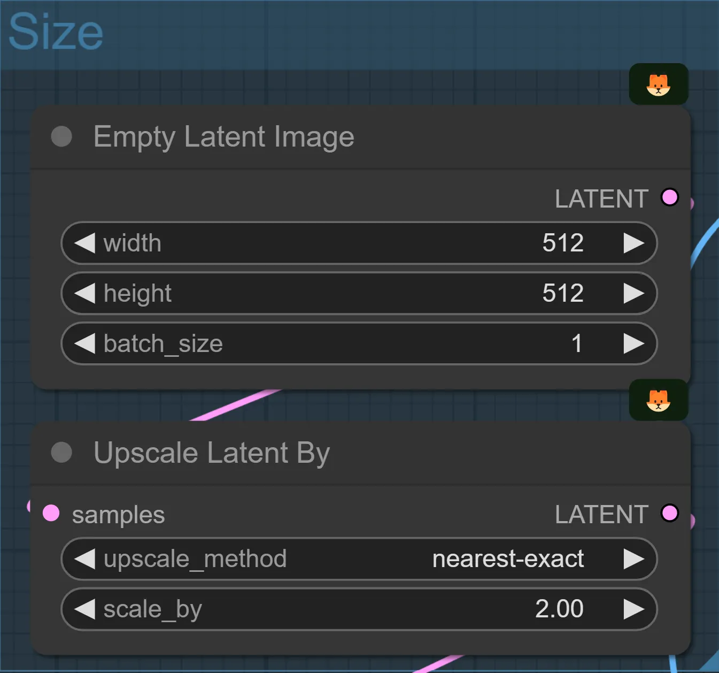Collapse the Upscale Latent By node
Screen dimensions: 719x673
coord(61,453)
